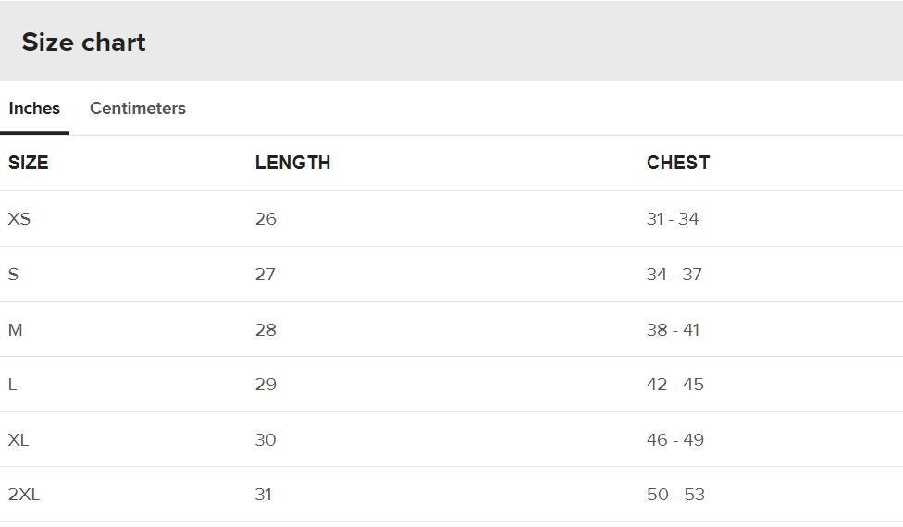
Task: Select the XL size row label
Action: coord(19,440)
